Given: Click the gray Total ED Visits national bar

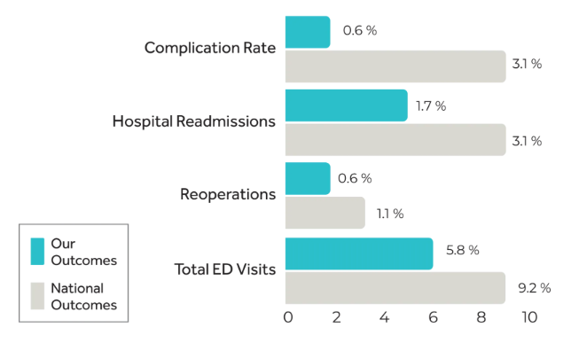Looking at the screenshot, I should click(395, 288).
